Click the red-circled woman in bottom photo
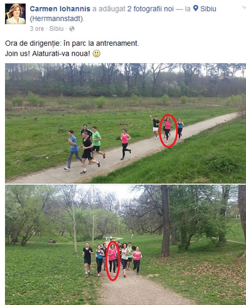This screenshot has height=305, width=246. [113, 259]
